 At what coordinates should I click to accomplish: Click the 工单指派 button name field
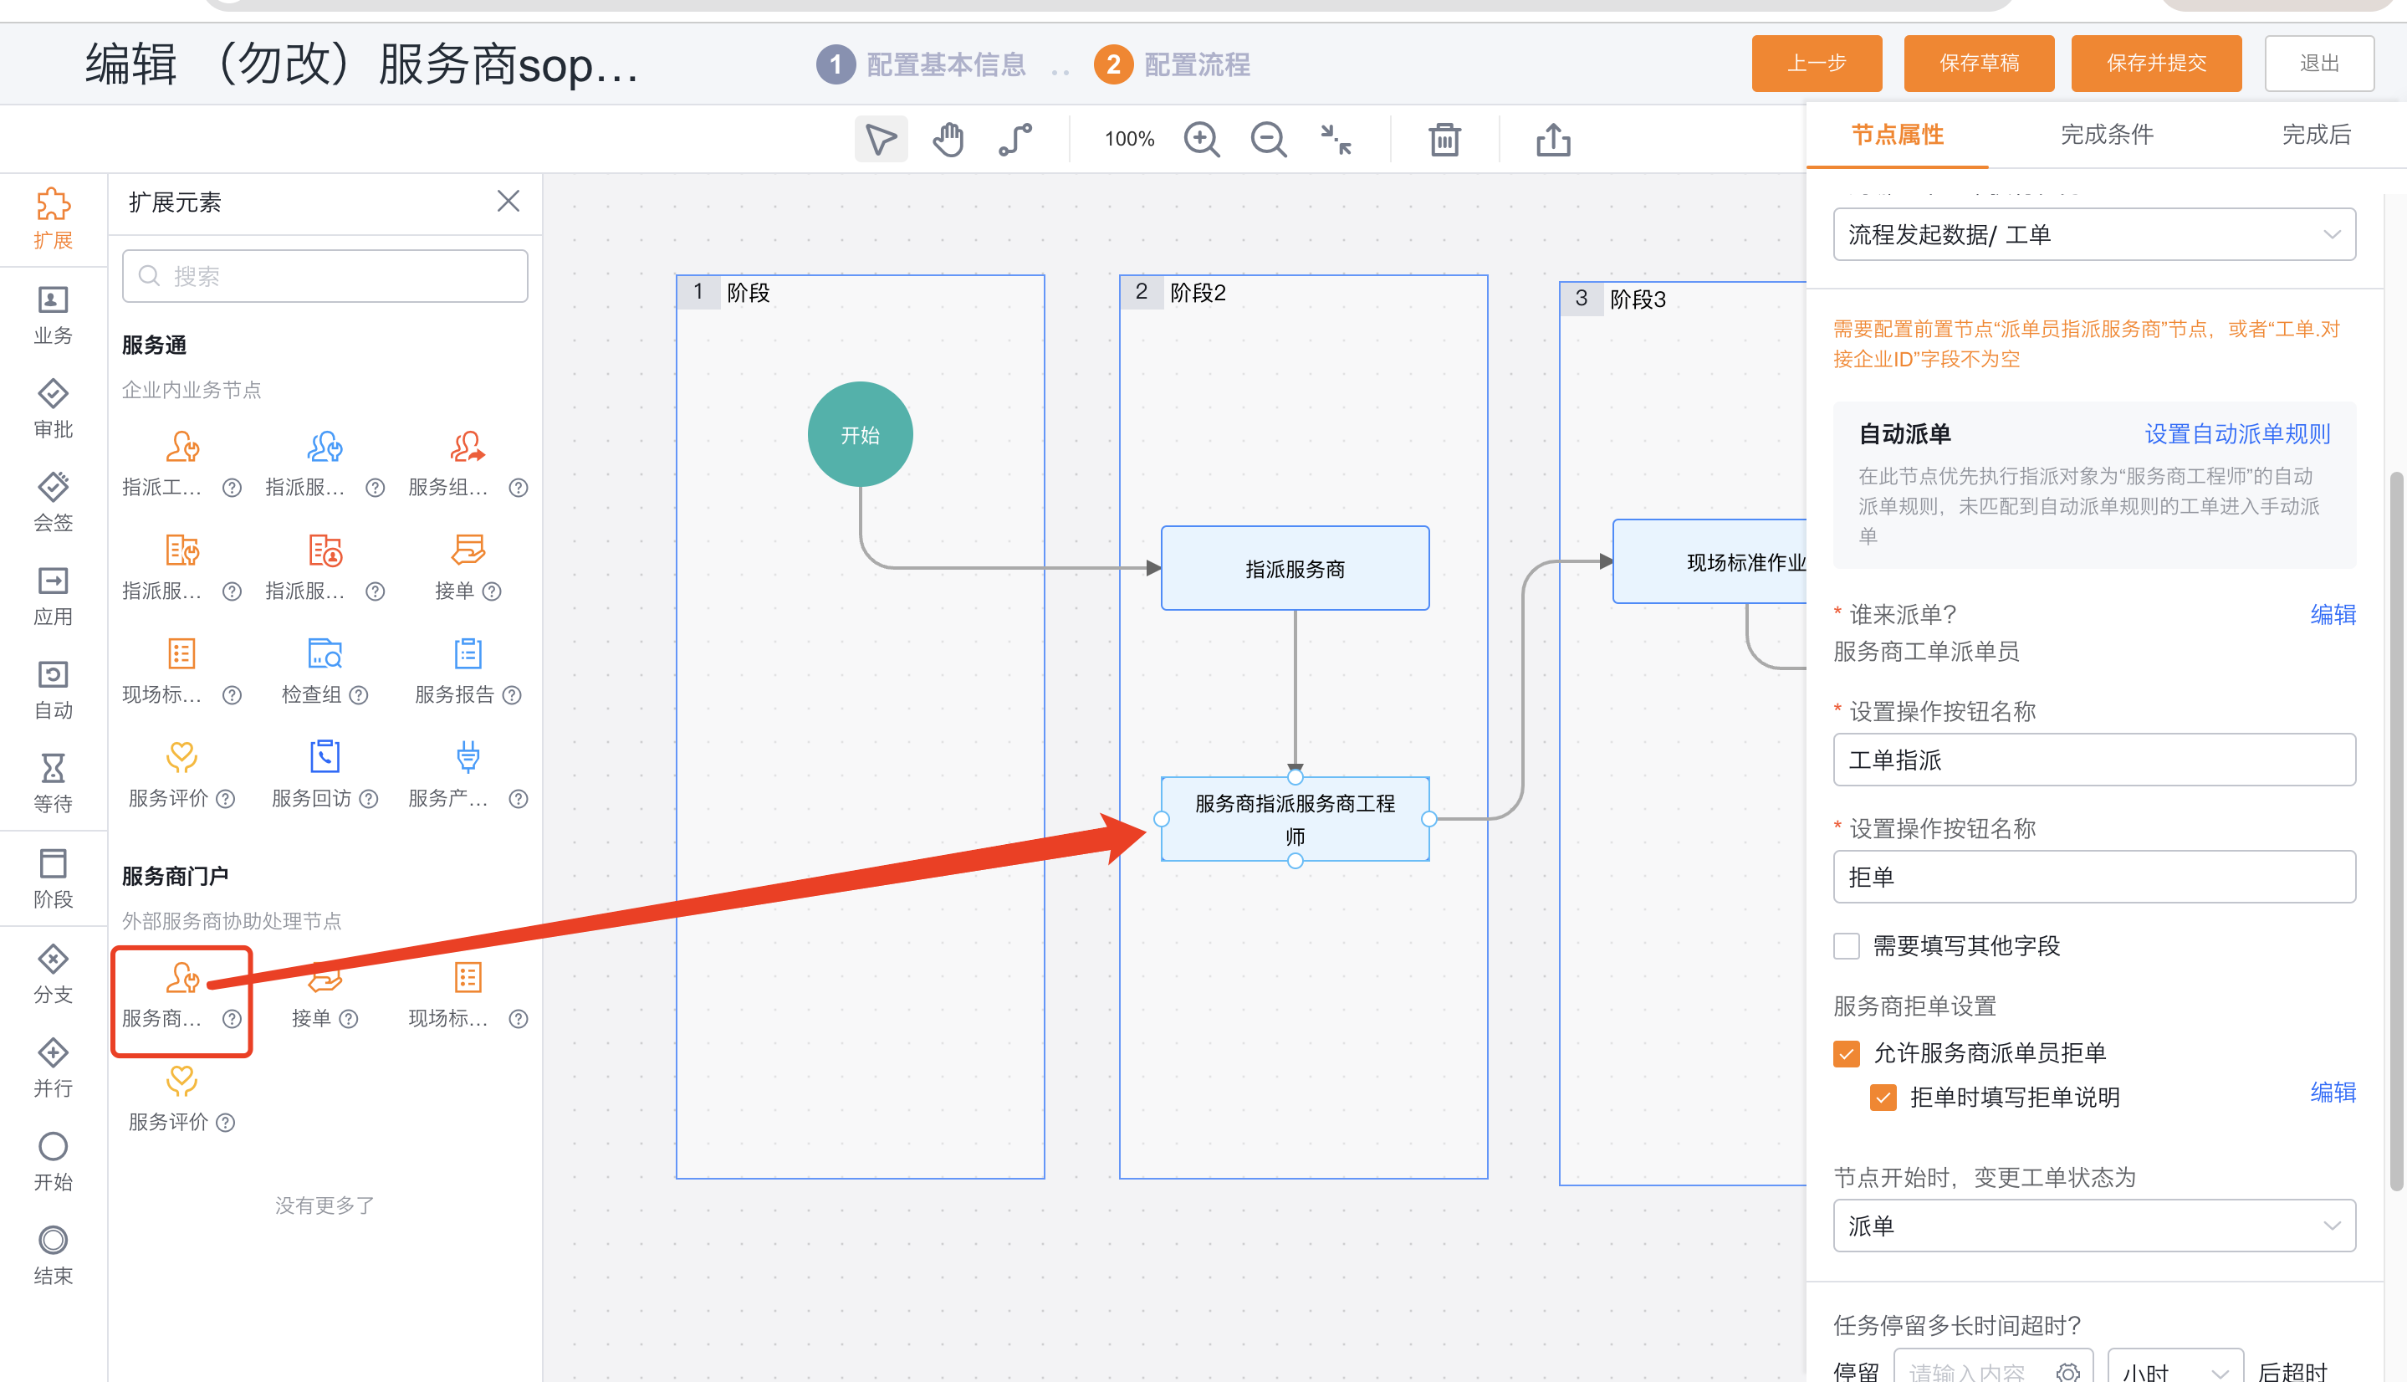(x=2094, y=760)
